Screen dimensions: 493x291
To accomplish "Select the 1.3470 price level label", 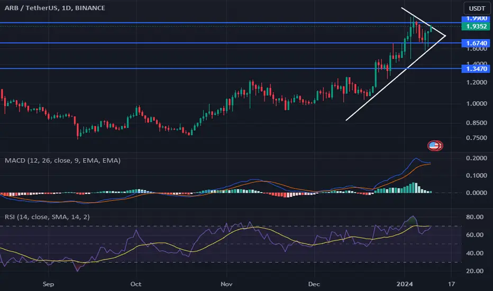I will pos(476,69).
